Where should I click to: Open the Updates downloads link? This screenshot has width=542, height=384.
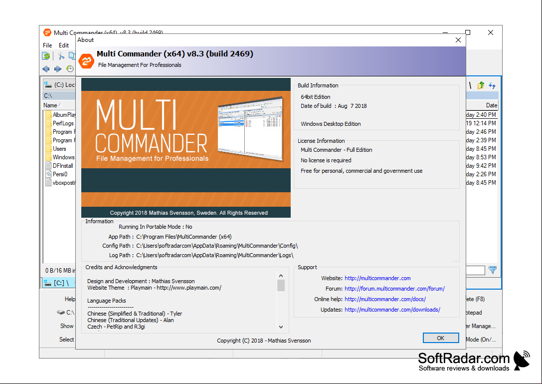point(392,310)
